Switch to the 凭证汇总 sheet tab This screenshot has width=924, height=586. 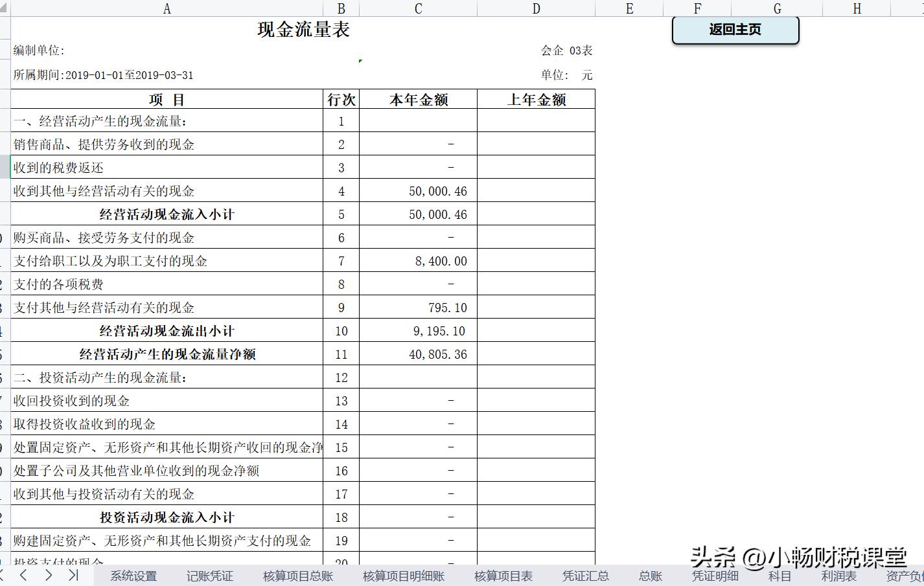point(585,575)
